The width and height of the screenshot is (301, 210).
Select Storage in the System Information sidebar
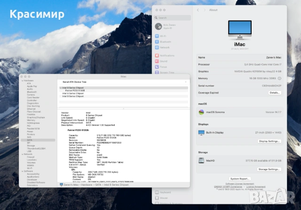click(31, 146)
